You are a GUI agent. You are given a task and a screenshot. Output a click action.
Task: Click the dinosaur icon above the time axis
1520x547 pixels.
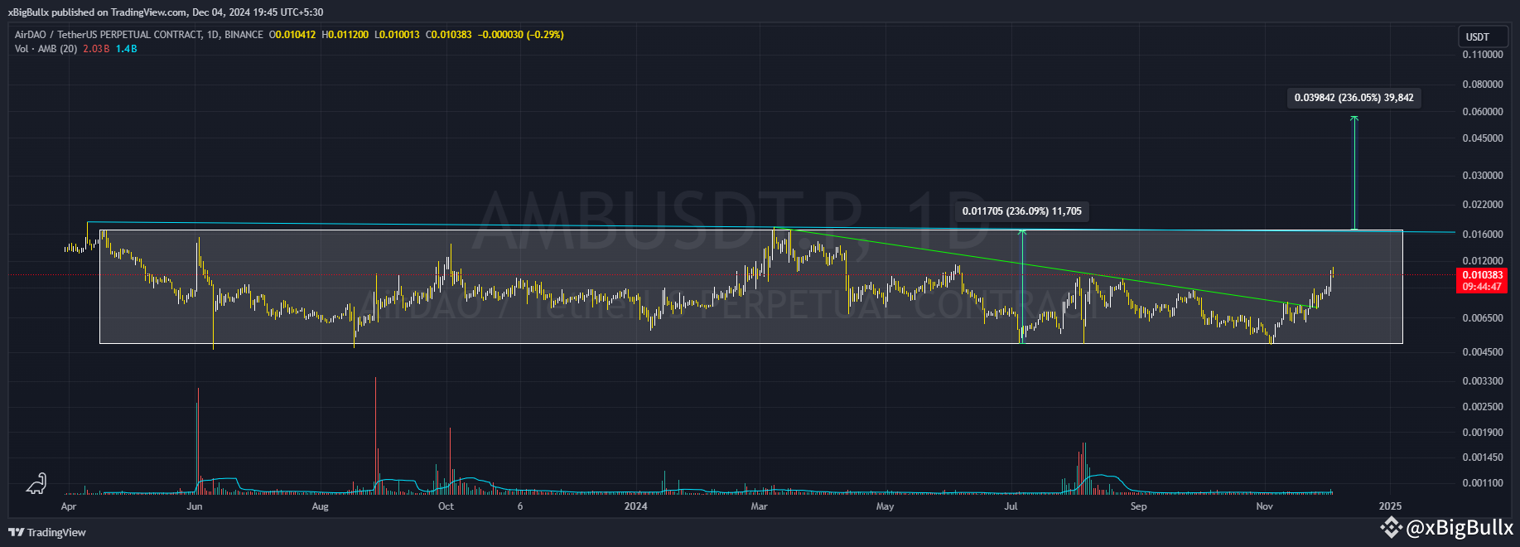coord(36,484)
